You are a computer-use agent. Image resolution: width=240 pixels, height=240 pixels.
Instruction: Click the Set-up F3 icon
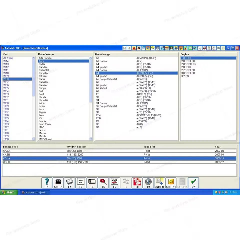(80, 182)
